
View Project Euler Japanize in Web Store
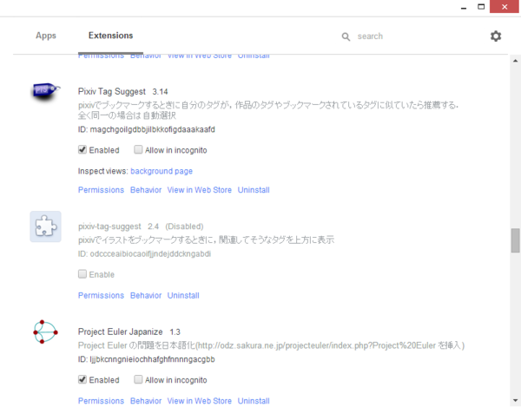200,401
